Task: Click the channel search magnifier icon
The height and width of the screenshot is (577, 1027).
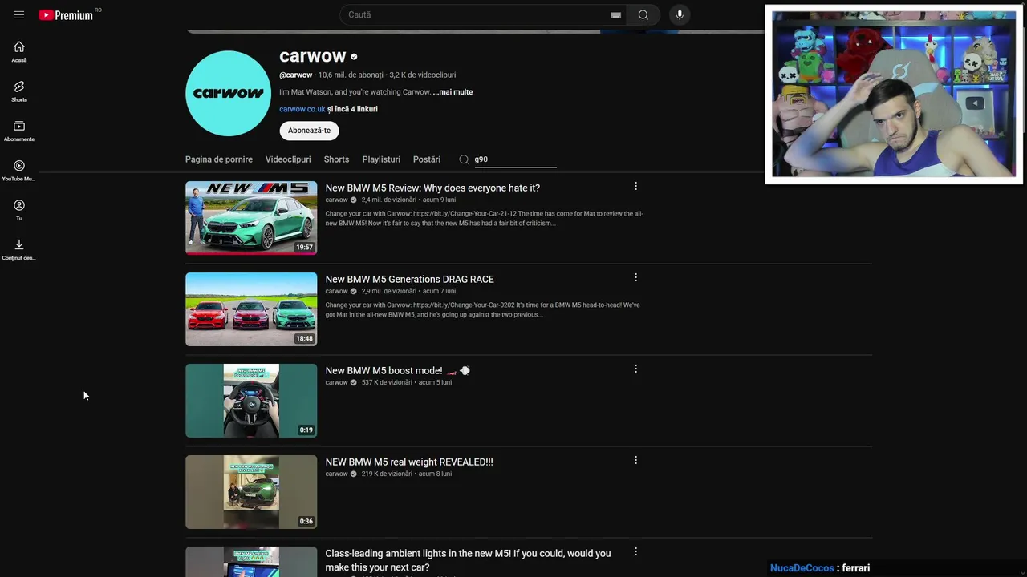Action: tap(464, 159)
